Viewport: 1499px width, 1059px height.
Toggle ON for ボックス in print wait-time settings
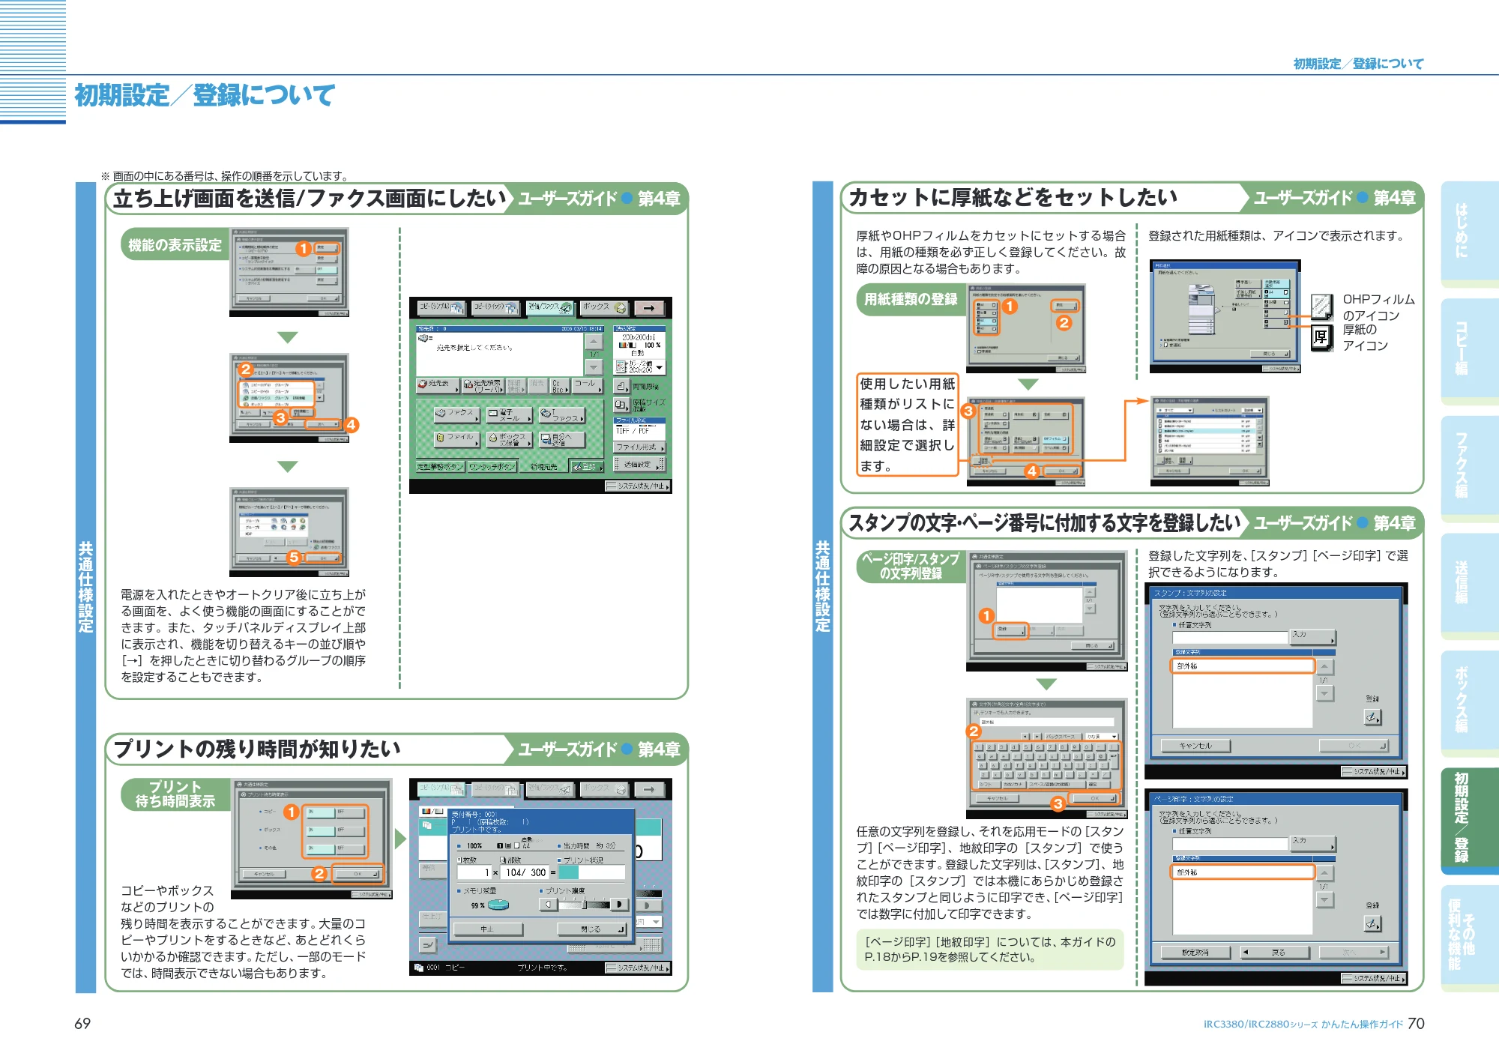click(320, 830)
